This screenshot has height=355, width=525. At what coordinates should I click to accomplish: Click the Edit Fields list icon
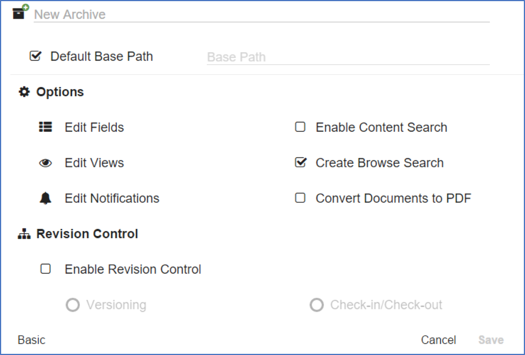tap(45, 127)
